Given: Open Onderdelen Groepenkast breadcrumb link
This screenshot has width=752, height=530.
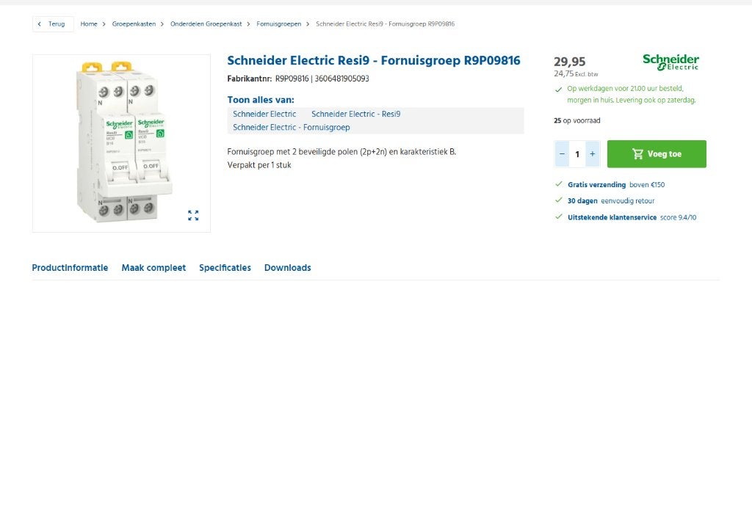Looking at the screenshot, I should click(206, 24).
